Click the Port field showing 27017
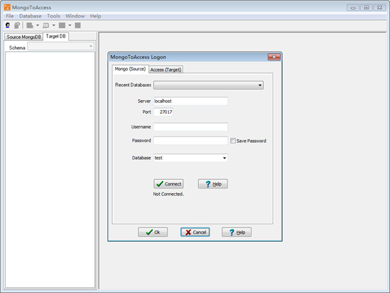Screen dimensions: 390x293 163,112
